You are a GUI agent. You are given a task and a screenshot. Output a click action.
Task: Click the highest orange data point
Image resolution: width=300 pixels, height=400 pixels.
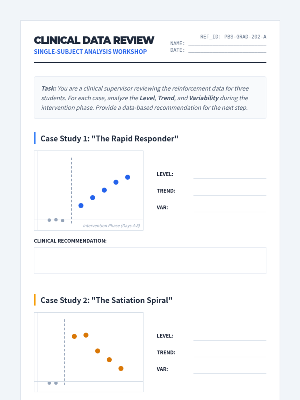point(86,335)
